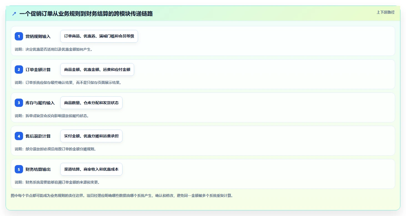Click the title 一个促销订单从业务规则到财务结算的跨模块传递链路
Screen dimensions: 406x216
pyautogui.click(x=86, y=14)
